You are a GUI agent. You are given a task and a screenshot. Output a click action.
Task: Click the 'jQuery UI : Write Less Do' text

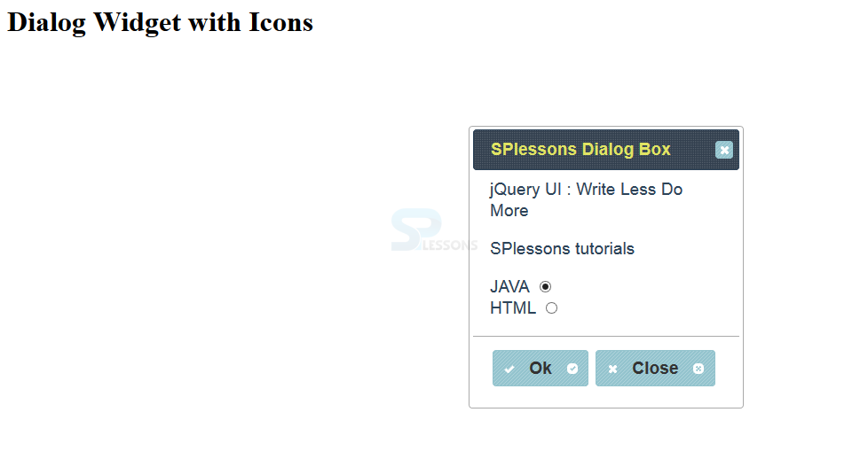pos(587,189)
